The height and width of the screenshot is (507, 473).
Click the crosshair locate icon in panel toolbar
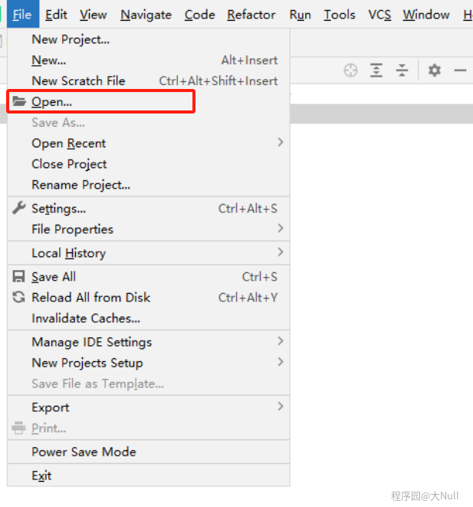click(x=350, y=71)
